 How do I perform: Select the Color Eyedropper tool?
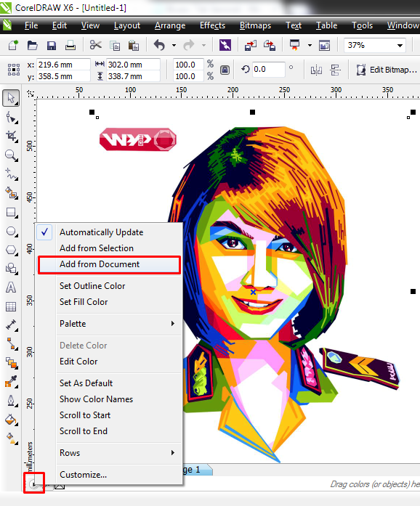11,382
